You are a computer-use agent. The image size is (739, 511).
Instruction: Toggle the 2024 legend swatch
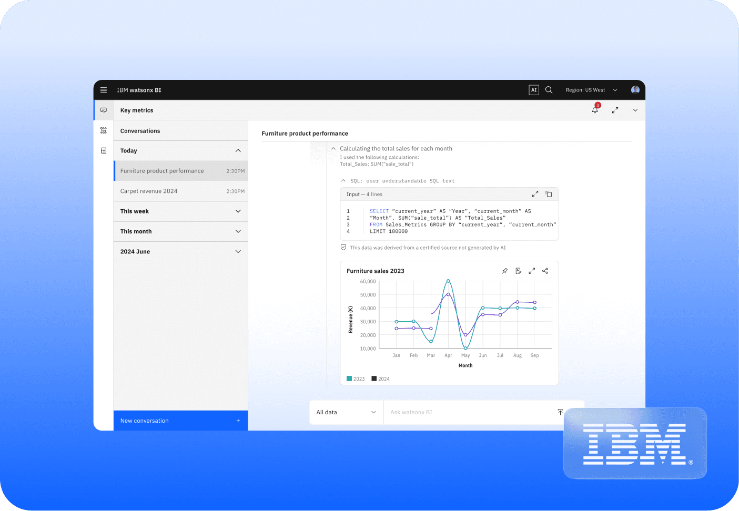coord(374,379)
